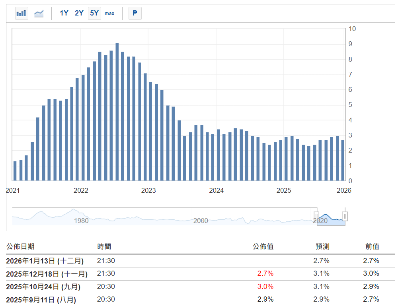Image resolution: width=398 pixels, height=306 pixels.
Task: Click the tallest bar in mid-2022
Action: (x=117, y=111)
